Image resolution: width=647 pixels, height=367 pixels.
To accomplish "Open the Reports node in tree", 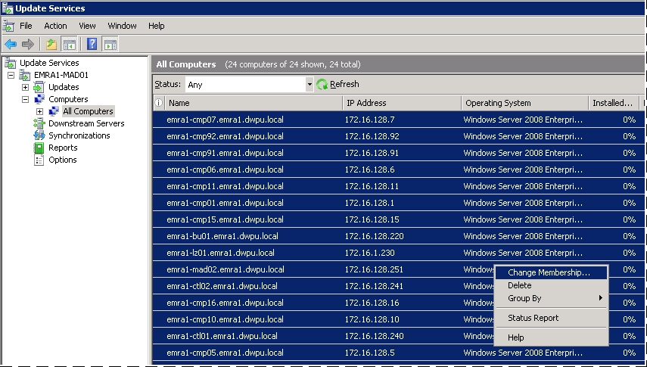I will coord(62,148).
